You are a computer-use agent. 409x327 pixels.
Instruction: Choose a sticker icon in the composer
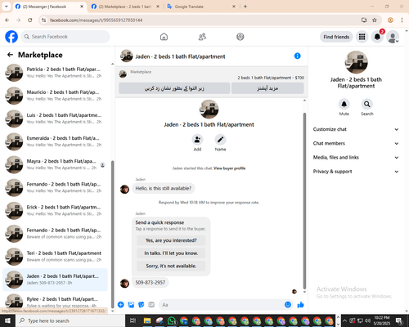coord(142,305)
